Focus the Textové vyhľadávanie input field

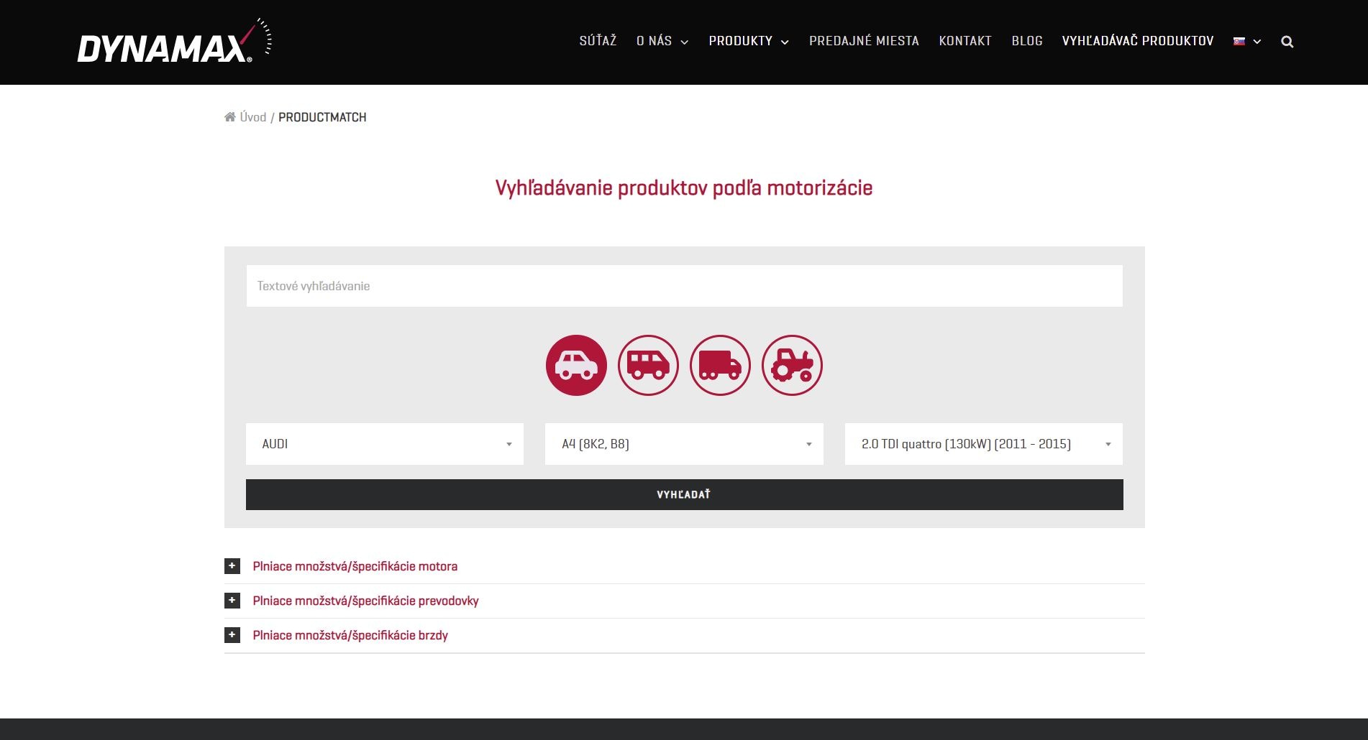(x=684, y=286)
